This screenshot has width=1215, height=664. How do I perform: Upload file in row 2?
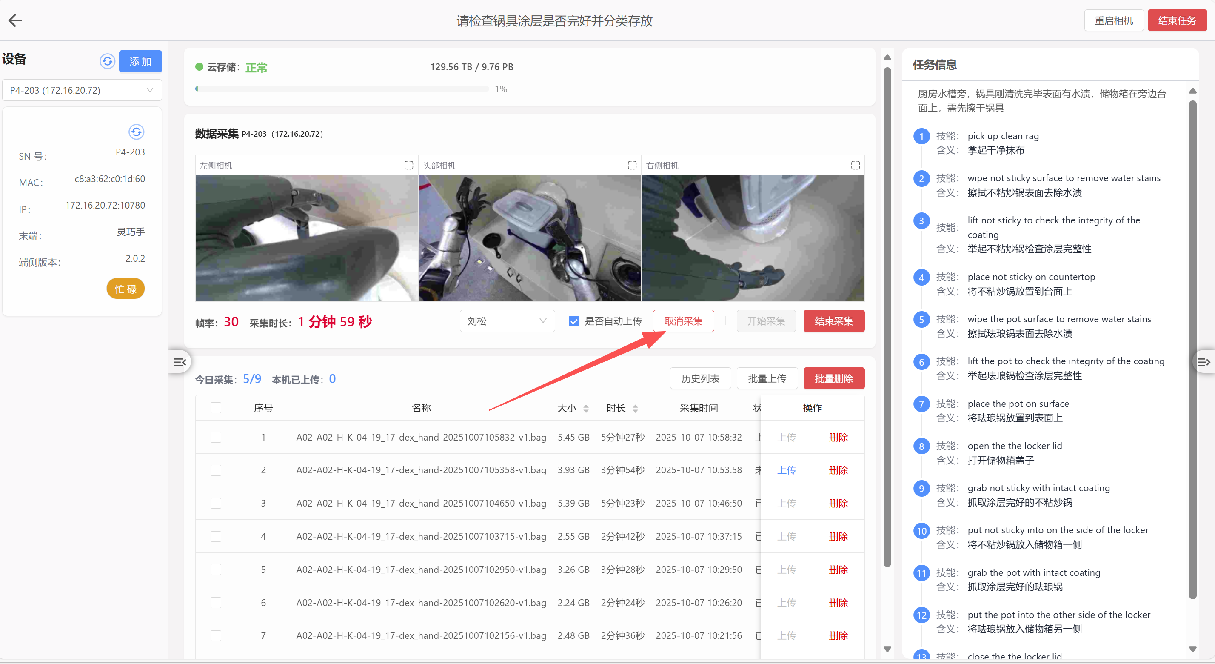point(786,470)
